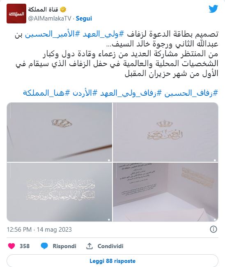Viewport: 225px width, 267px height.
Task: View the gold calligraphy names photo
Action: click(x=165, y=132)
